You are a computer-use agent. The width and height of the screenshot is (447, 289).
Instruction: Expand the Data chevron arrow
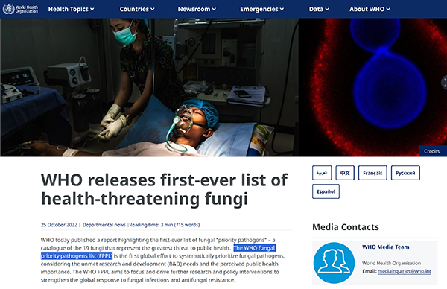[327, 9]
